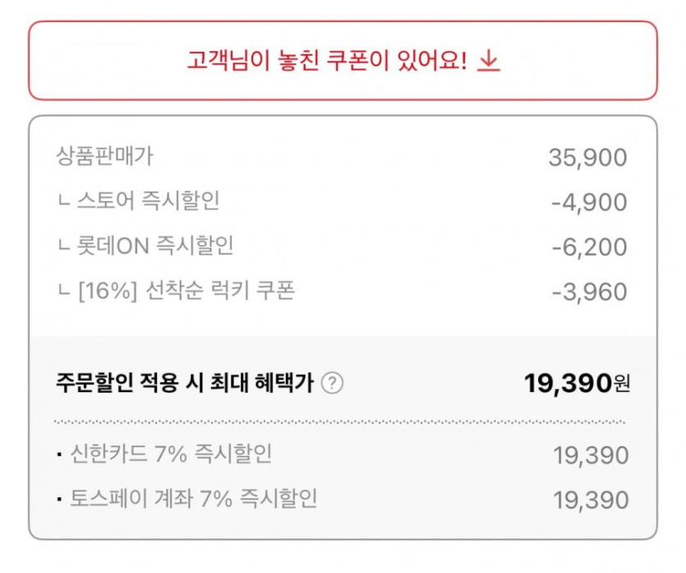Click the bullet before 신한카드 option
The width and height of the screenshot is (686, 573).
[x=60, y=454]
